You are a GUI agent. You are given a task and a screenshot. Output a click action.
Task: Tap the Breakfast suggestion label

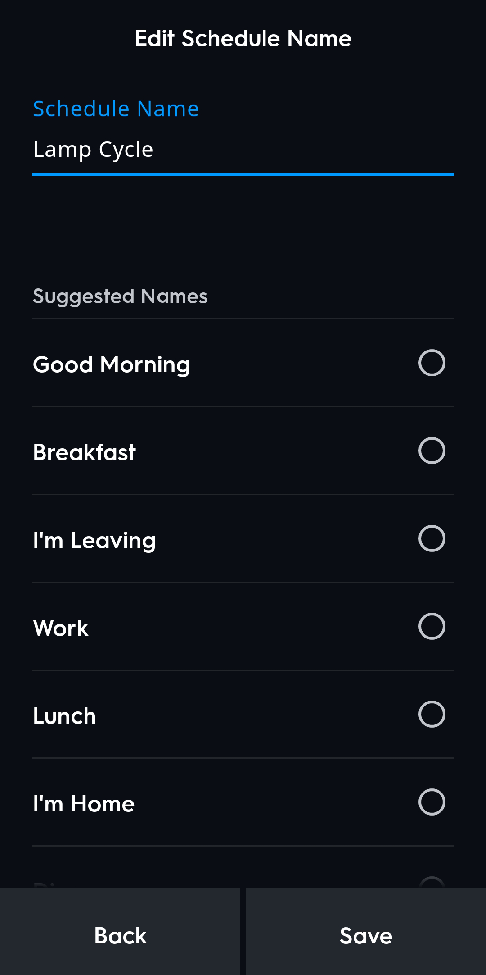[x=85, y=452]
